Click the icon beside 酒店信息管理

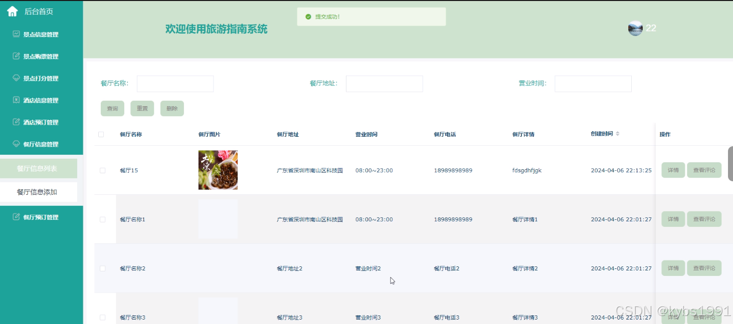[x=16, y=100]
